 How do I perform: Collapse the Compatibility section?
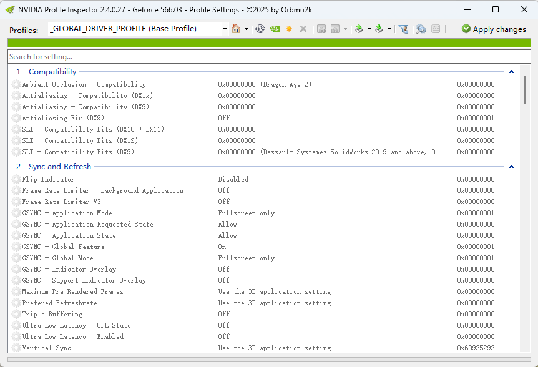tap(511, 71)
